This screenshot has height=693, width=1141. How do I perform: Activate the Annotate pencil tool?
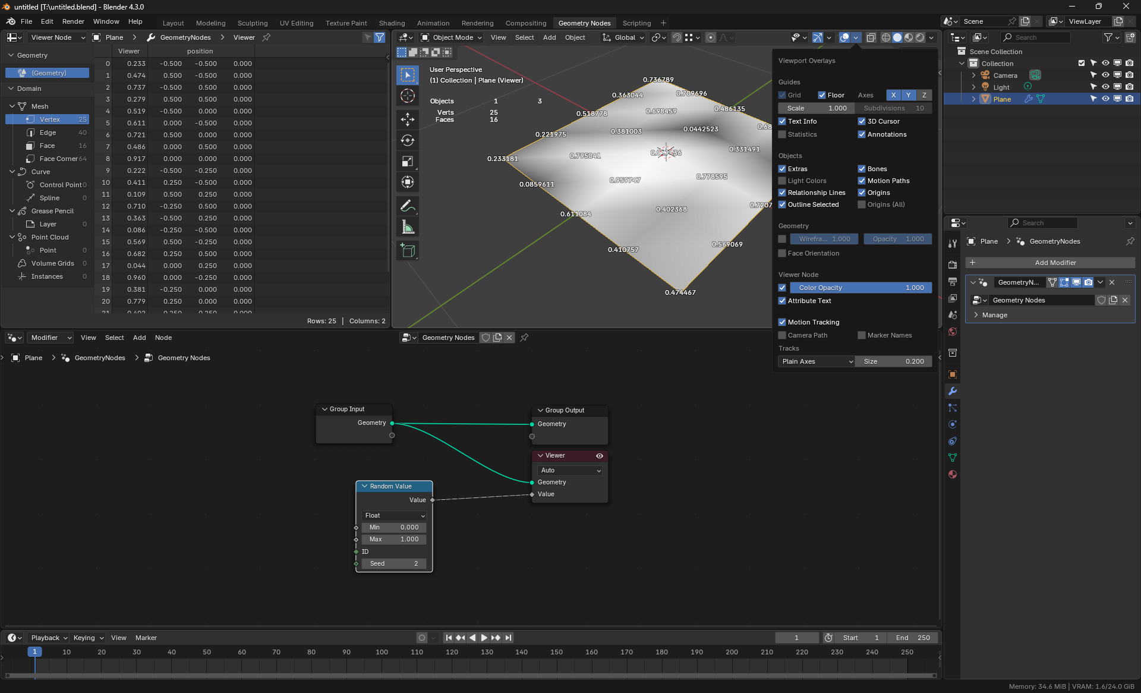point(408,206)
